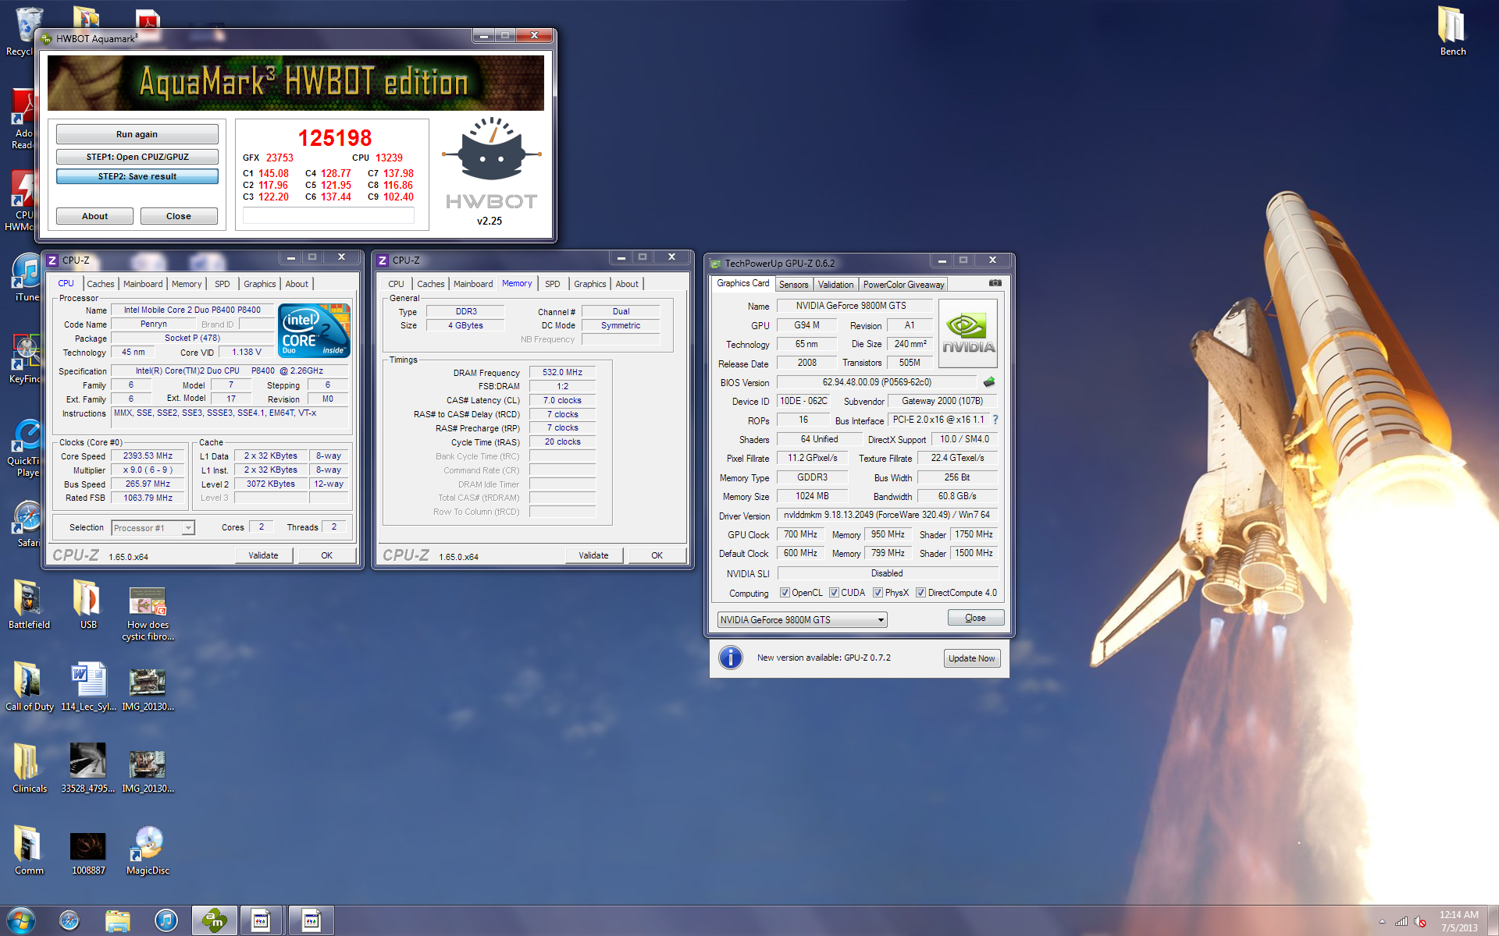Select the 'How does cystic fibro...' file icon
The height and width of the screenshot is (936, 1499).
[148, 614]
